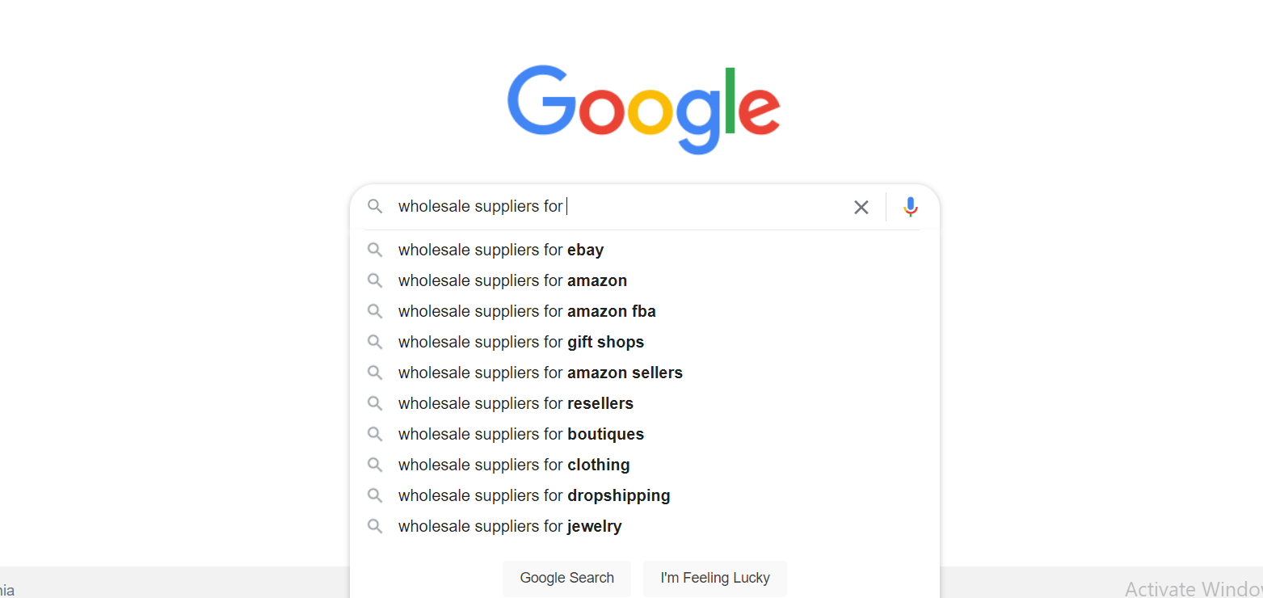Select suggestion wholesale suppliers for ebay
1263x598 pixels.
(x=645, y=250)
